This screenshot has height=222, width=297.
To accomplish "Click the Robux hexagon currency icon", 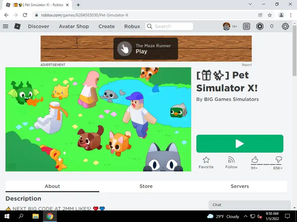I will (260, 26).
